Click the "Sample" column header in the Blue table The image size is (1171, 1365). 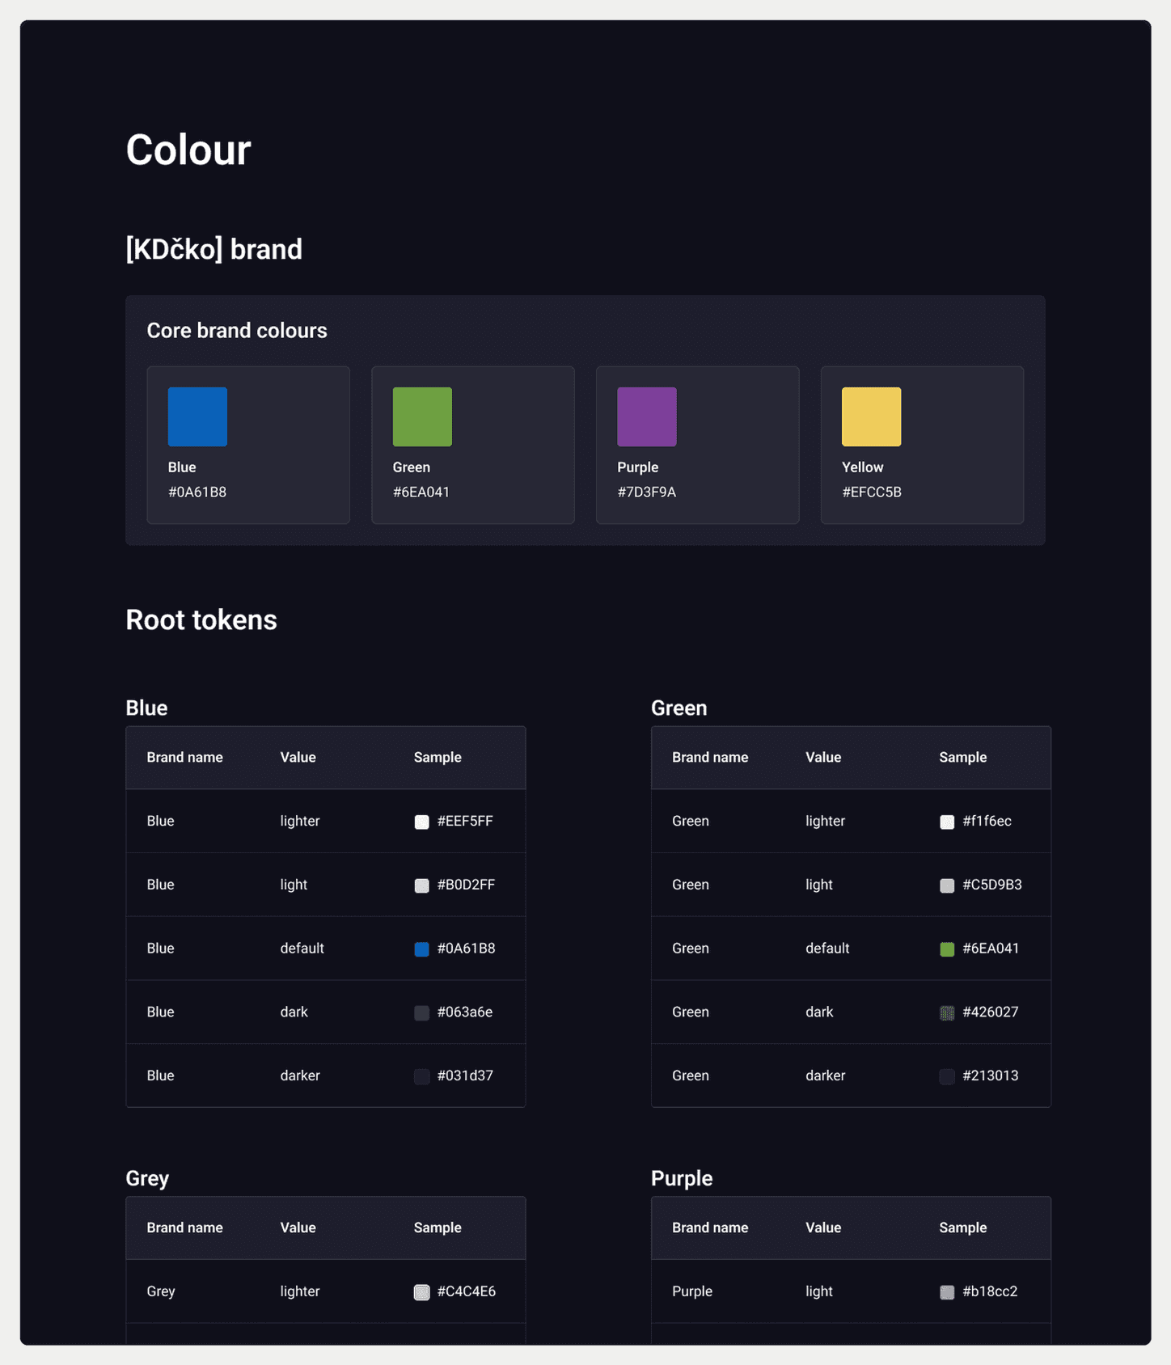pos(438,757)
